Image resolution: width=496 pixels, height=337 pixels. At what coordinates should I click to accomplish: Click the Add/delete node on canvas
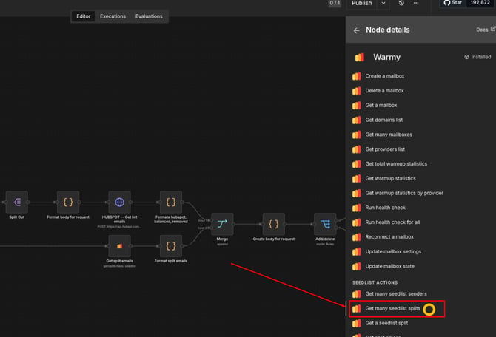click(325, 224)
